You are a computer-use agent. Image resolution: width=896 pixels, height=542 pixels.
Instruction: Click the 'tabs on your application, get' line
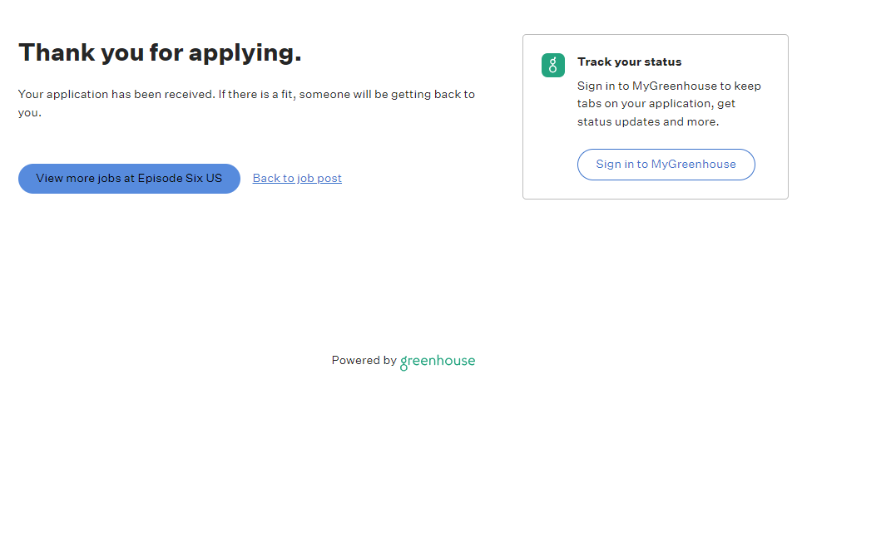pos(656,104)
